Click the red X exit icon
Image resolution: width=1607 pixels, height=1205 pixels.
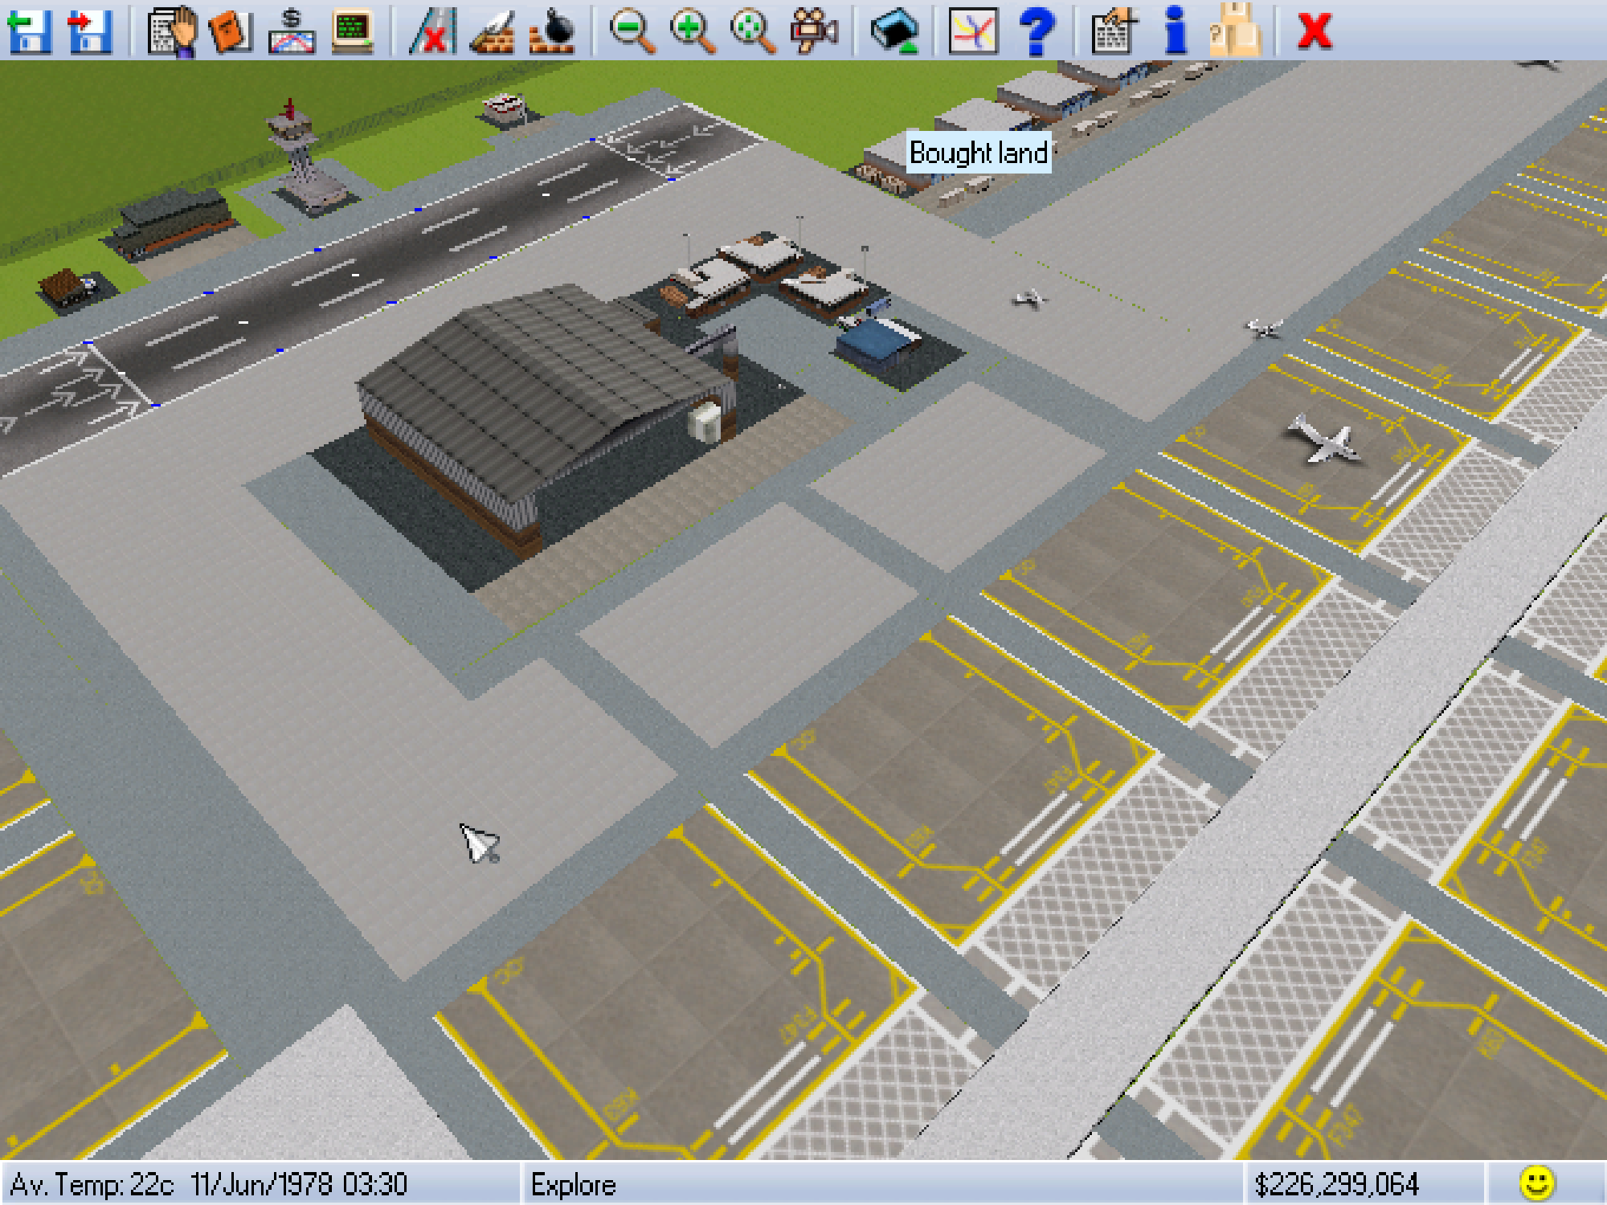[x=1315, y=31]
